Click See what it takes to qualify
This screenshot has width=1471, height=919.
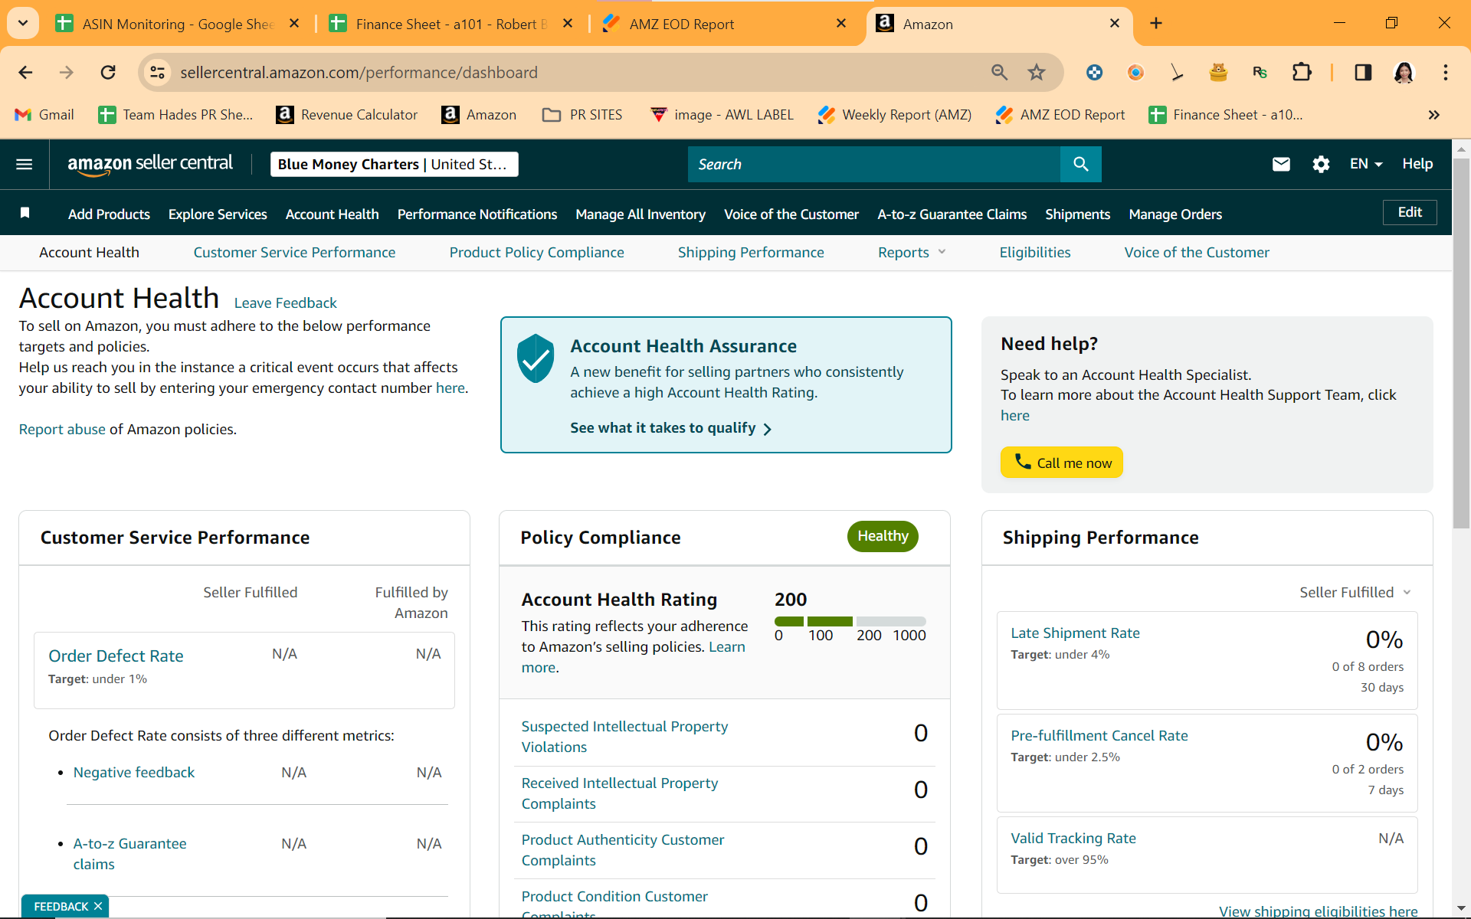click(670, 428)
